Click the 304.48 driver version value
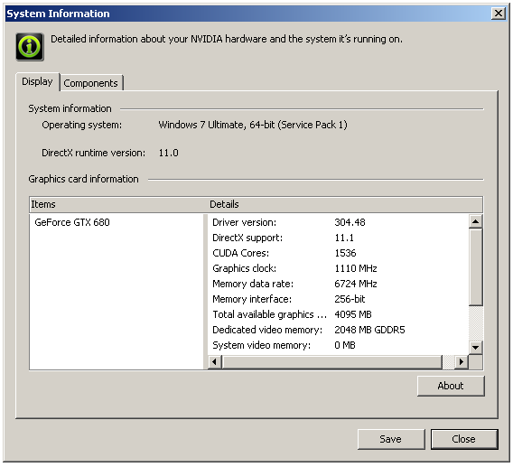Viewport: 513px width, 467px height. point(350,222)
